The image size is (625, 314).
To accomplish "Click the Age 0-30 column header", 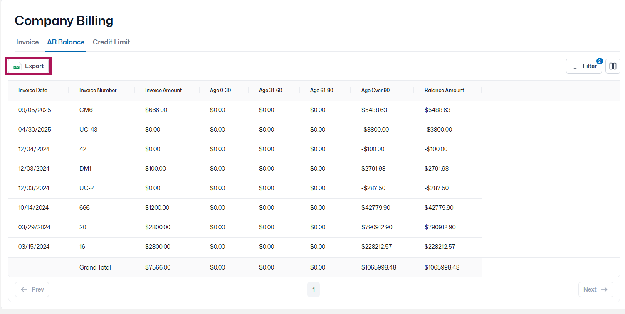I will pyautogui.click(x=220, y=90).
